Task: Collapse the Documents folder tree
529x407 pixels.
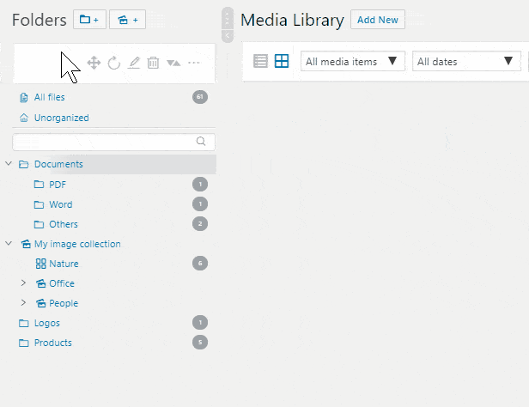Action: [9, 164]
